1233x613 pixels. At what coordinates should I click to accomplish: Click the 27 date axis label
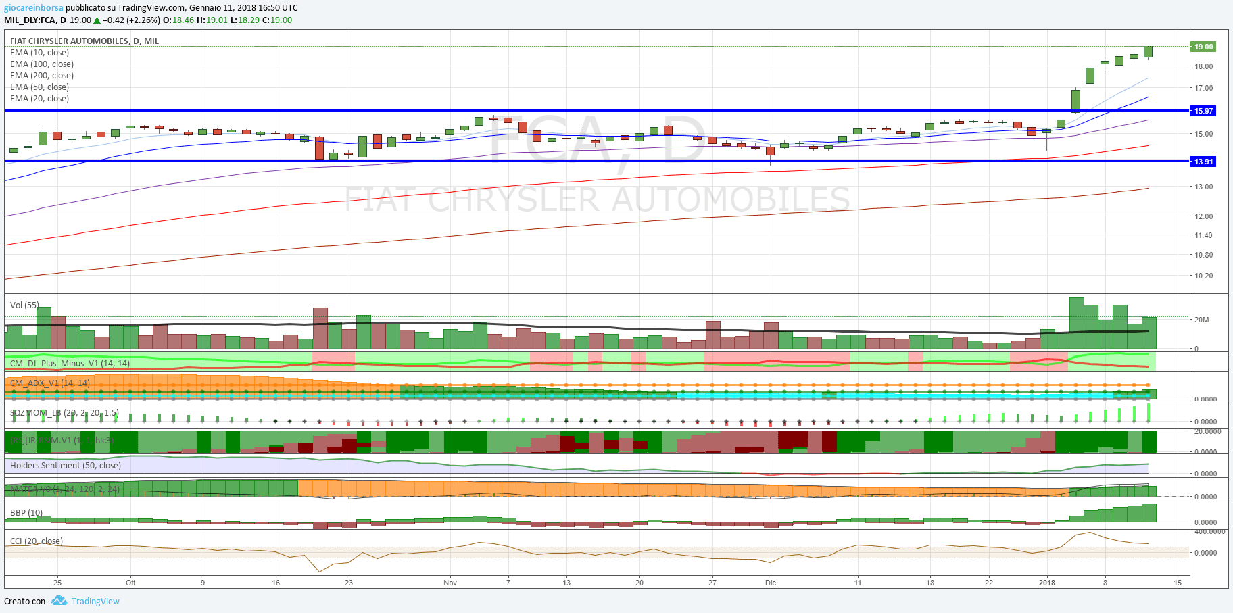[712, 583]
